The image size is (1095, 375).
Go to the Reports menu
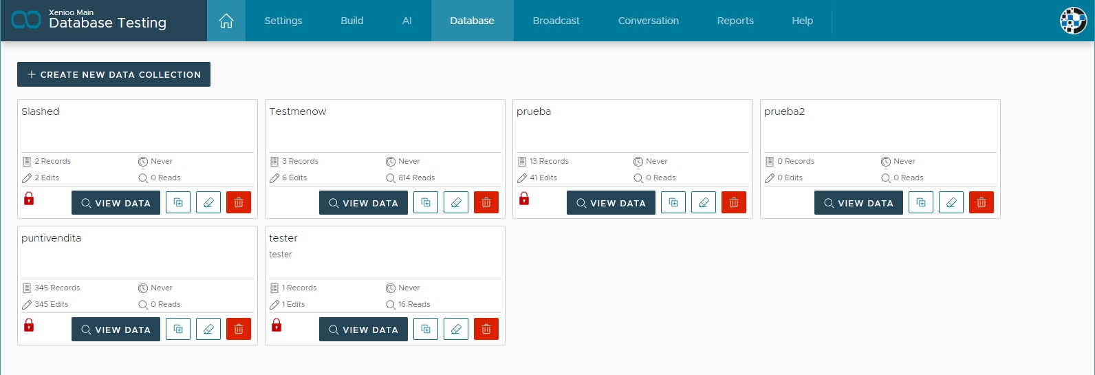click(735, 21)
